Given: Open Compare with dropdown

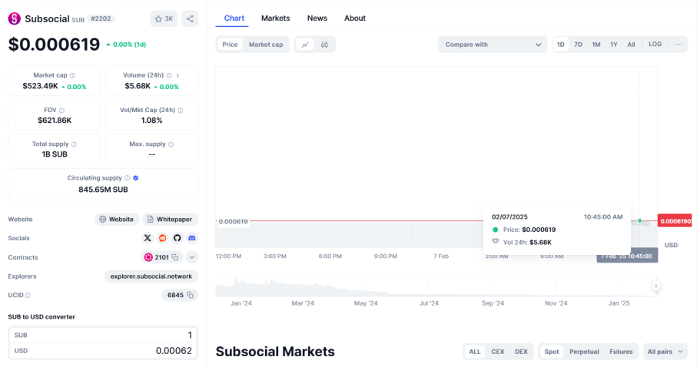Looking at the screenshot, I should [493, 45].
